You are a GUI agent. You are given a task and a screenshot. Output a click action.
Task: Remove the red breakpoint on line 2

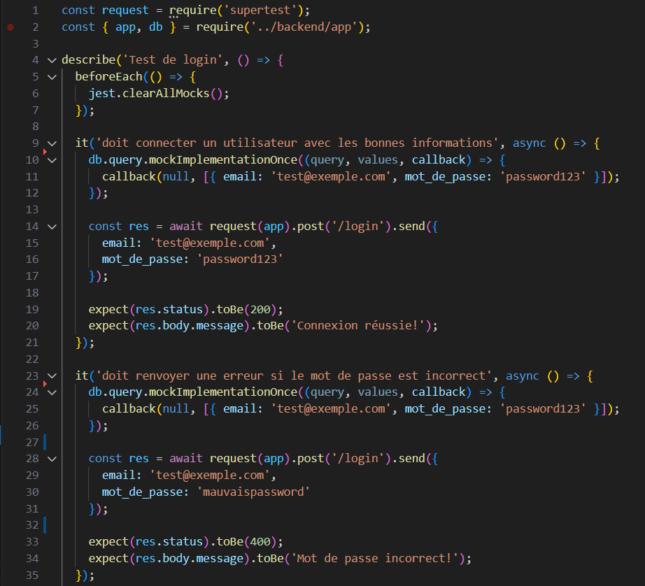pyautogui.click(x=10, y=27)
